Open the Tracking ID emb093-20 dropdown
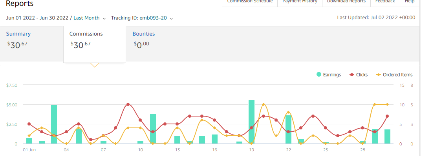Screen dimensions: 421x156 point(142,18)
